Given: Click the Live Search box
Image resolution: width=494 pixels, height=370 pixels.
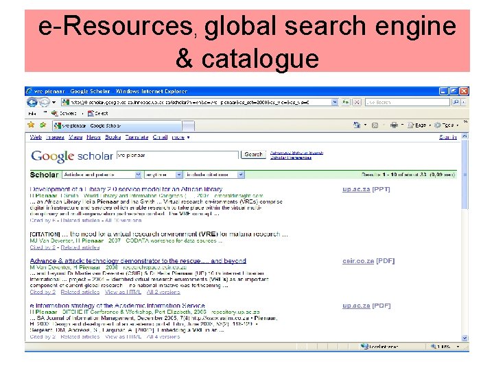Looking at the screenshot, I should (408, 102).
